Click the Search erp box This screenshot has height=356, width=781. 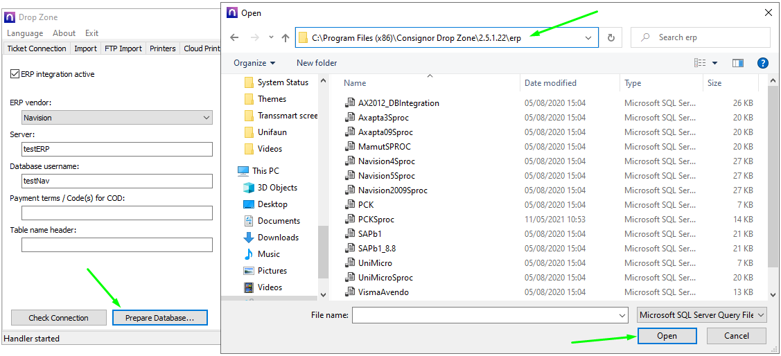pos(701,37)
